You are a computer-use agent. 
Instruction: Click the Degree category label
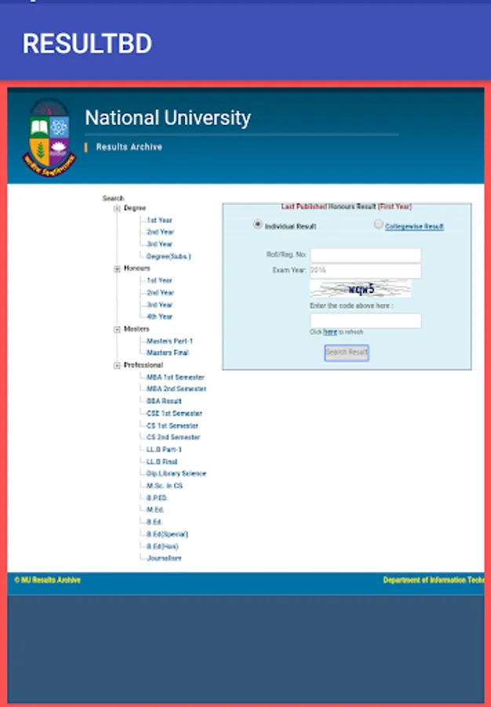click(135, 208)
